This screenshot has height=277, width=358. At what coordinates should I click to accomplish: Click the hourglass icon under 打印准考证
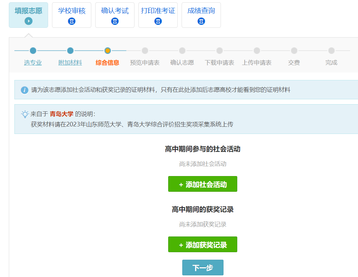(x=158, y=21)
